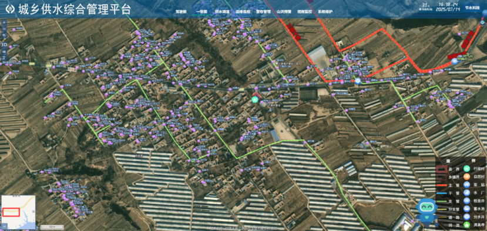This screenshot has height=231, width=487.
Task: Go to 视频监控 section
Action: 305,12
